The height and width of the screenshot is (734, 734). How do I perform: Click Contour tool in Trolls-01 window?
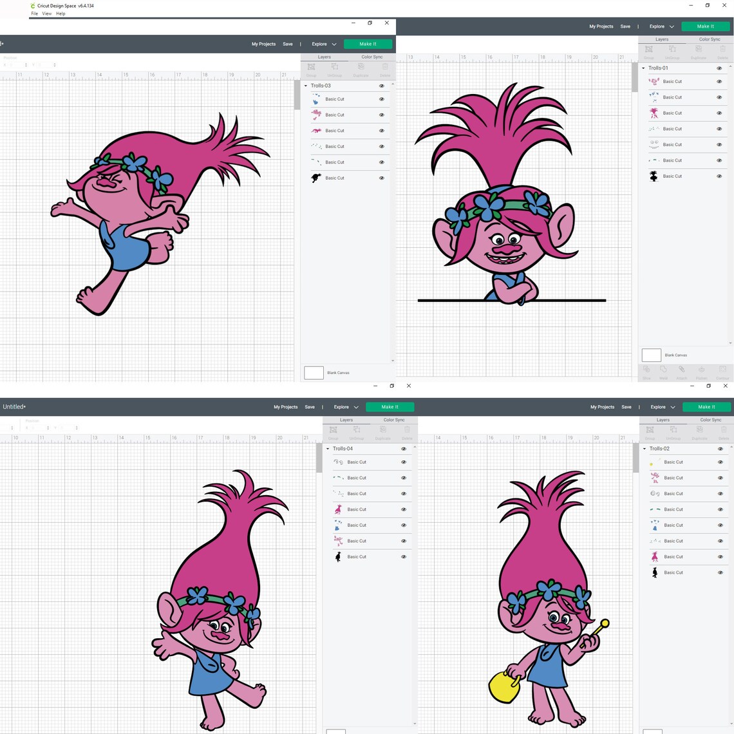click(722, 370)
